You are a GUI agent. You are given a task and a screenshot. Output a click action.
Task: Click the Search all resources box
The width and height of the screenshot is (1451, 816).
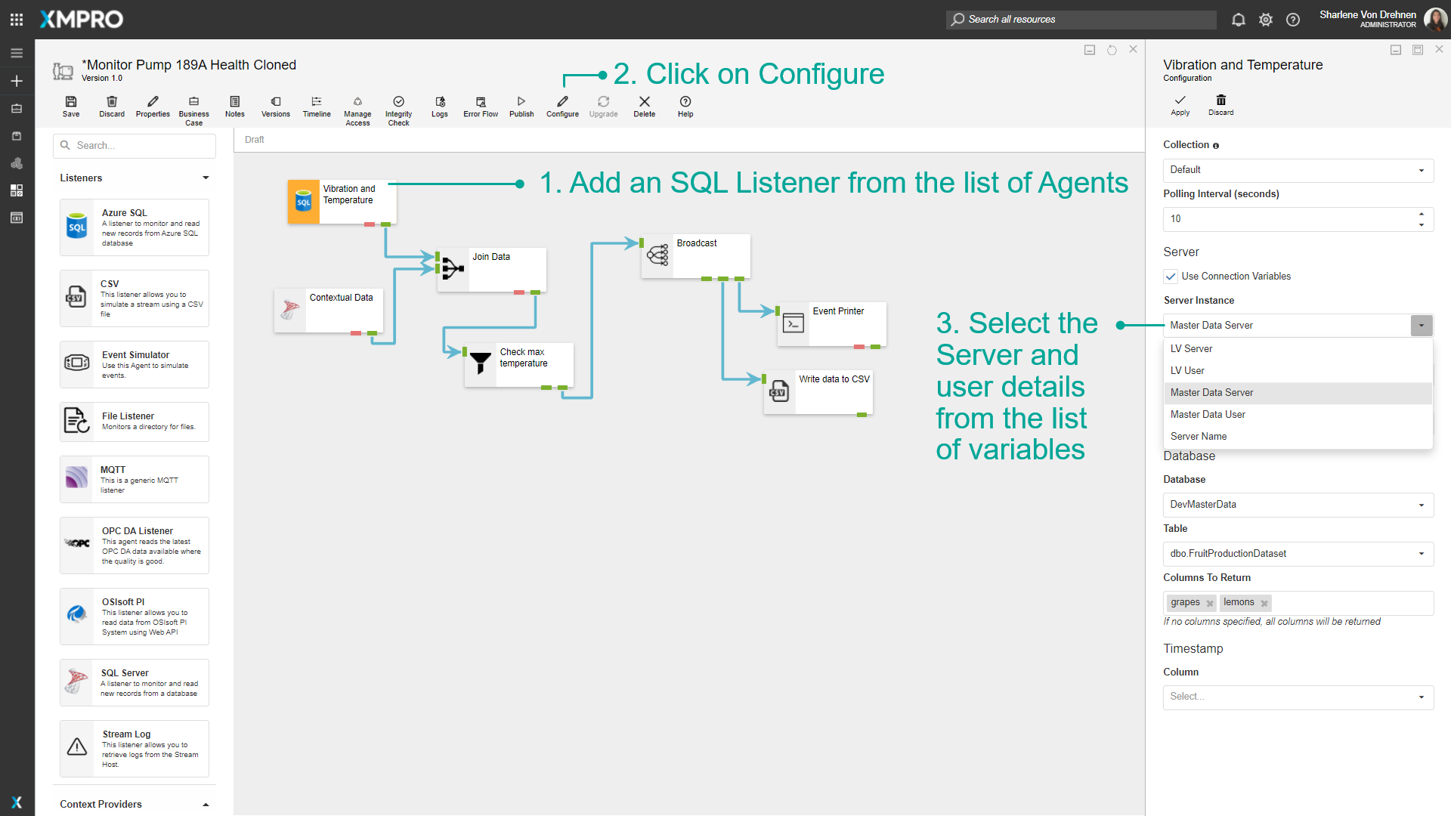pos(1081,20)
